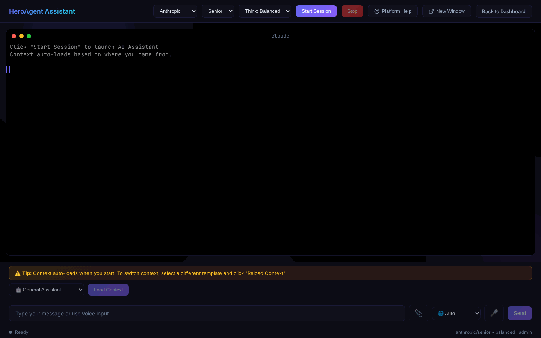Click the microphone voice input icon
Screen dimensions: 541x338
pos(494,313)
